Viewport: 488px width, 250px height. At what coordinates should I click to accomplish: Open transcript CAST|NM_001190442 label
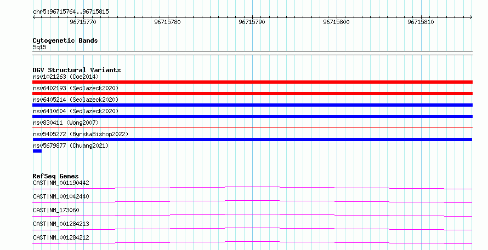tap(61, 183)
